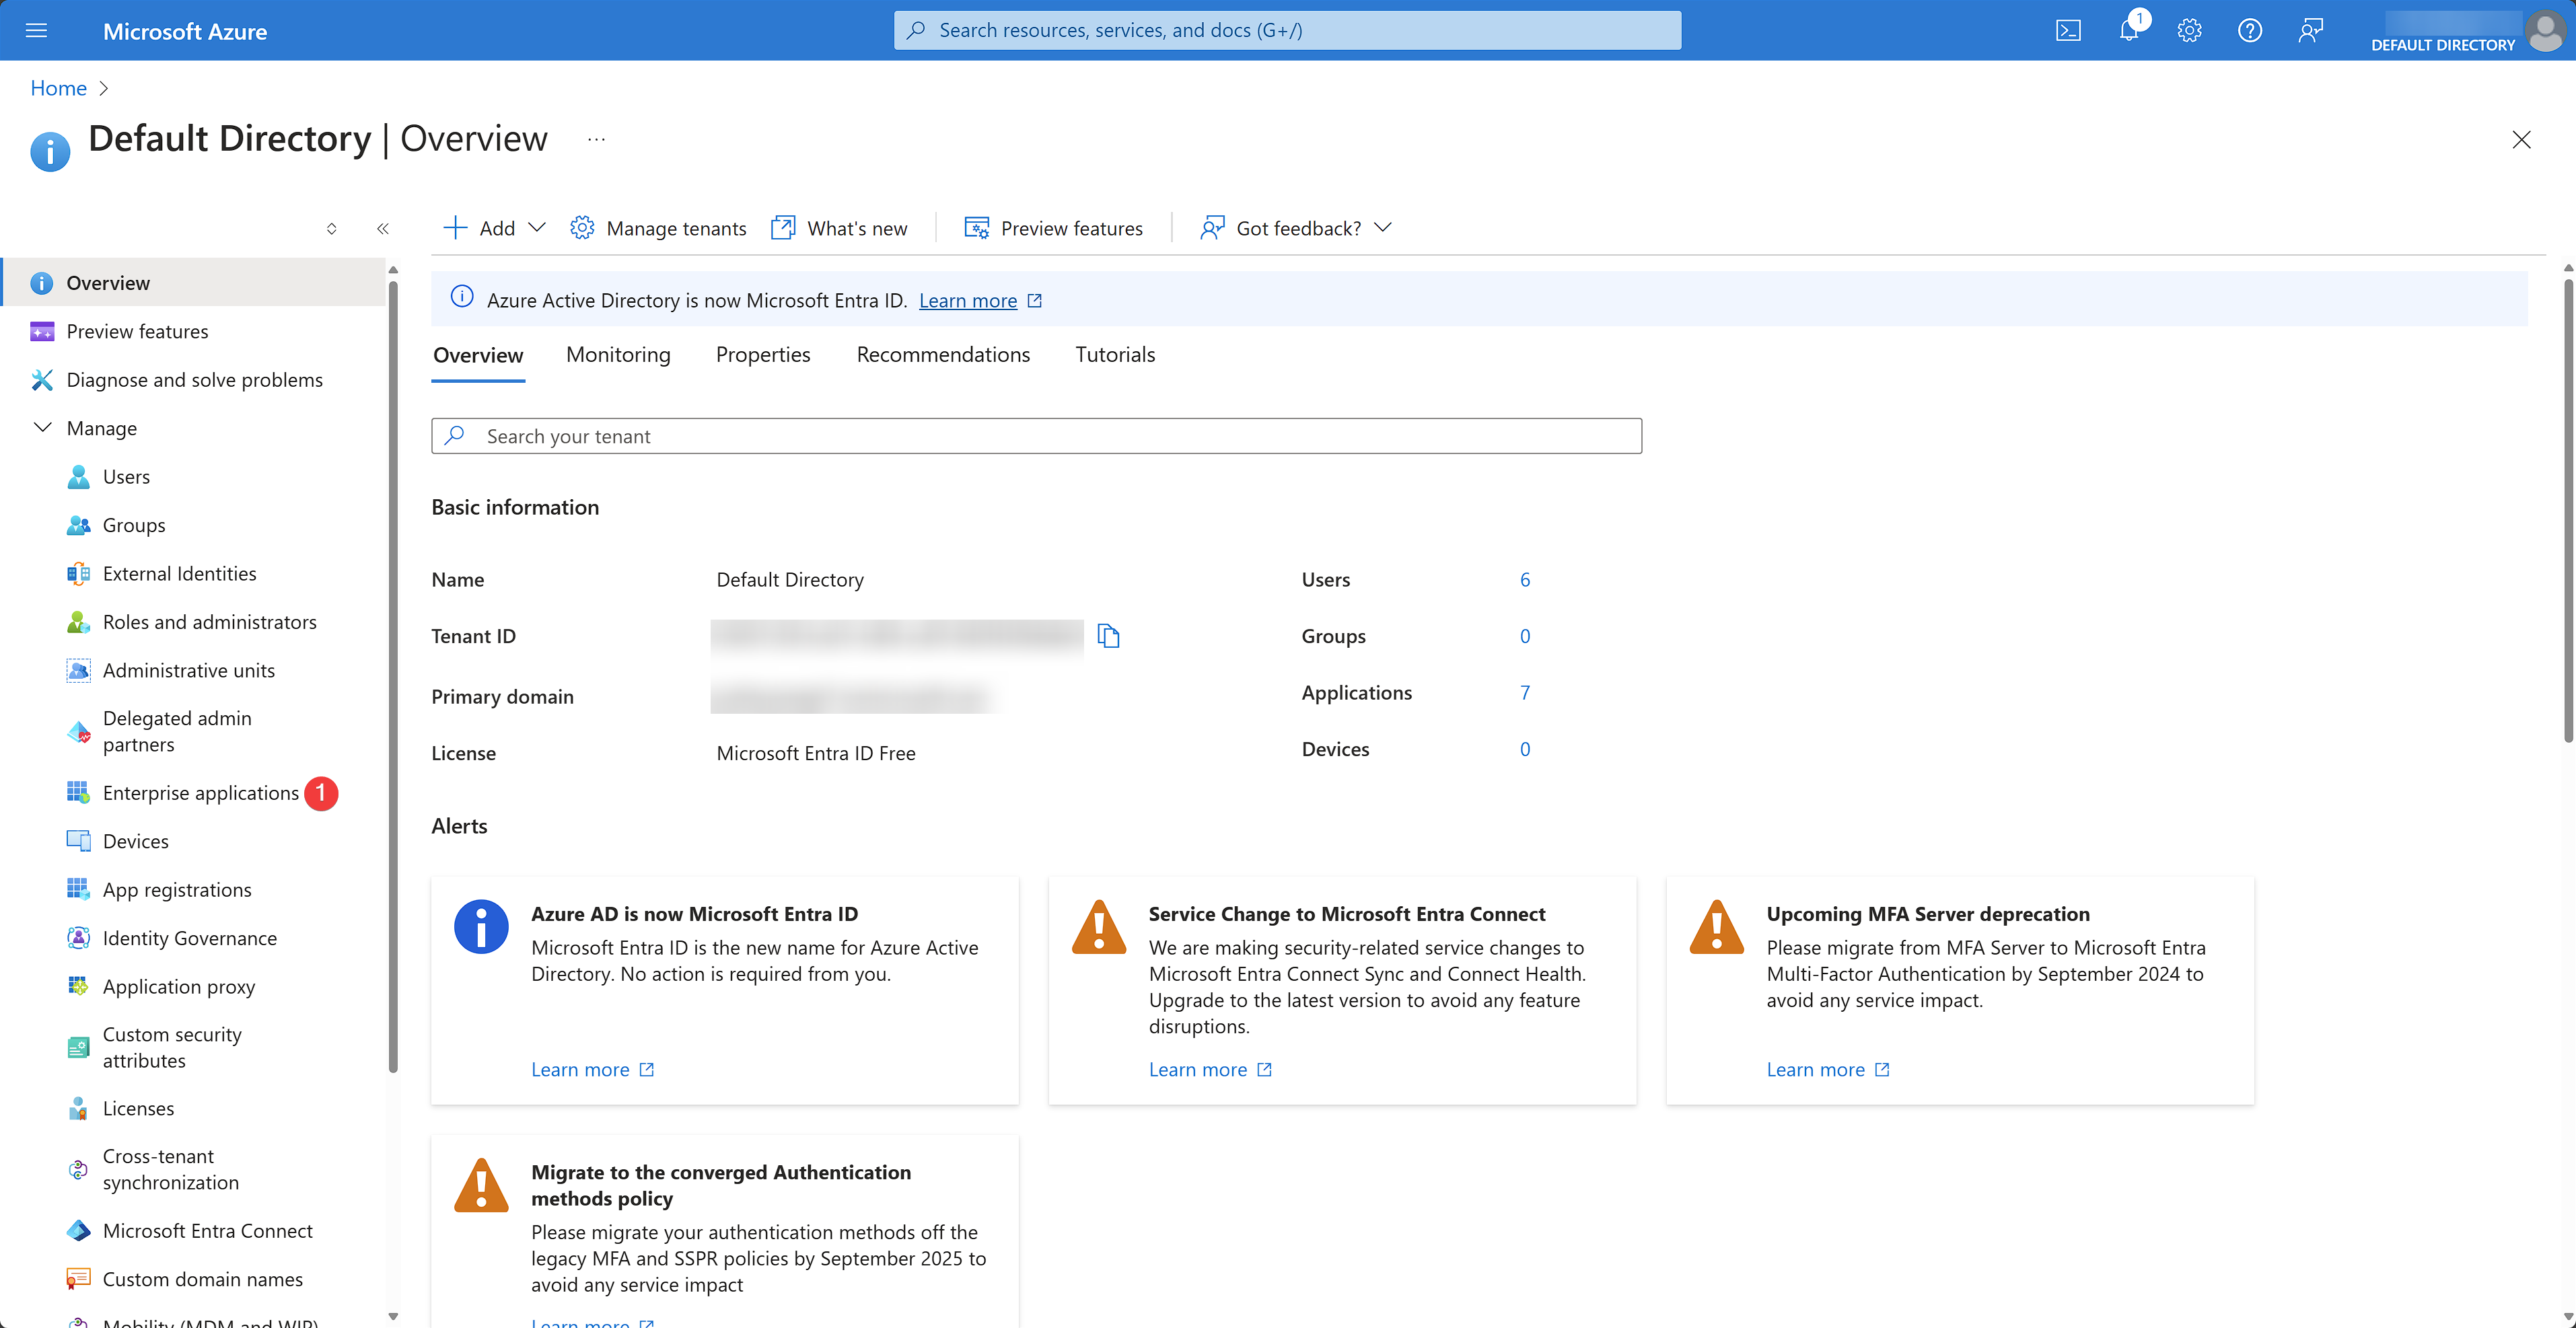Image resolution: width=2576 pixels, height=1328 pixels.
Task: Open the feedback icon in the top bar
Action: tap(2310, 30)
